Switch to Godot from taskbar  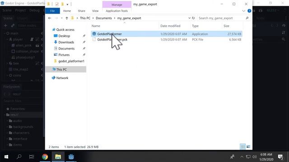[x=71, y=157]
